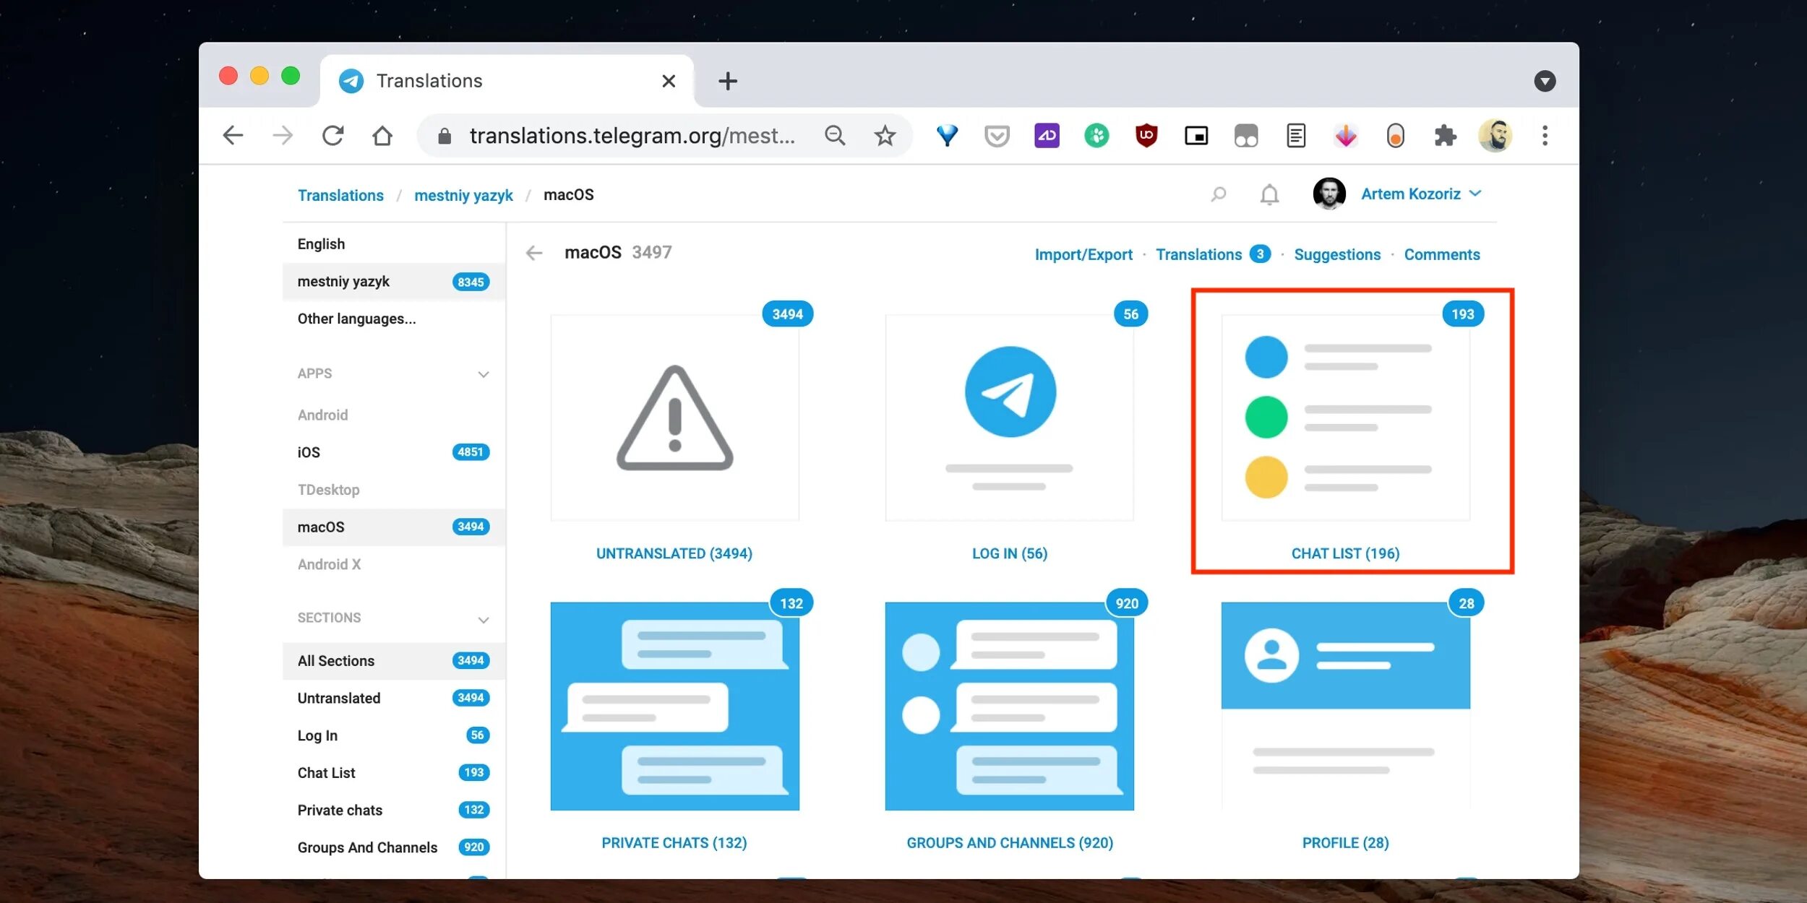
Task: Choose Other languages... in sidebar
Action: coord(394,319)
